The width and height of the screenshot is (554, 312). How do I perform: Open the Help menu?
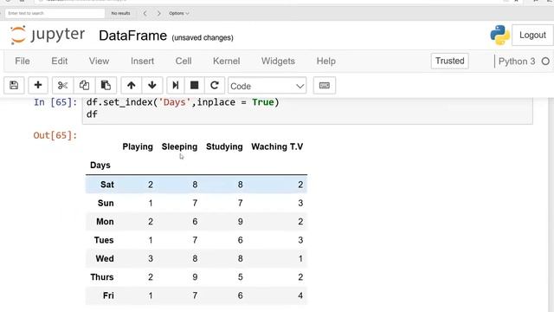(x=325, y=61)
